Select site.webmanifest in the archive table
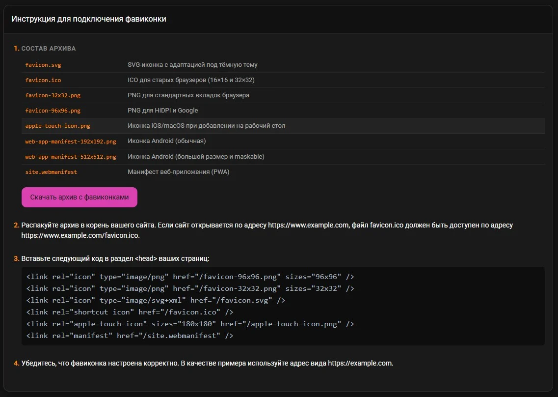The image size is (558, 397). 51,172
